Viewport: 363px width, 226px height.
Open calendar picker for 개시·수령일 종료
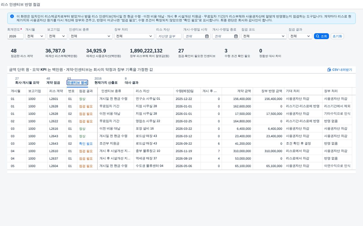point(236,36)
